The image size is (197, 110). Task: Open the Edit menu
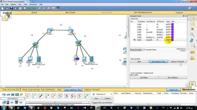[7, 5]
